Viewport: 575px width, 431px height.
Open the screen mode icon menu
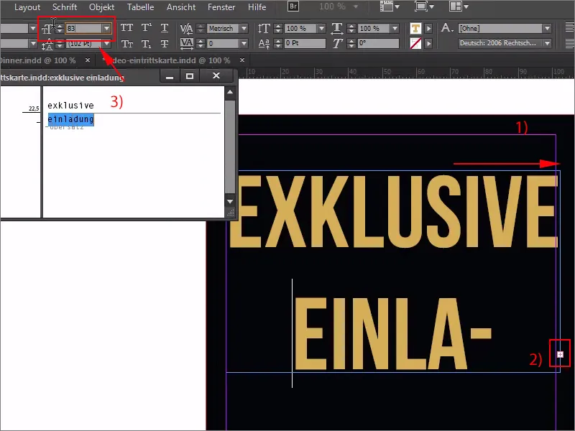point(424,6)
